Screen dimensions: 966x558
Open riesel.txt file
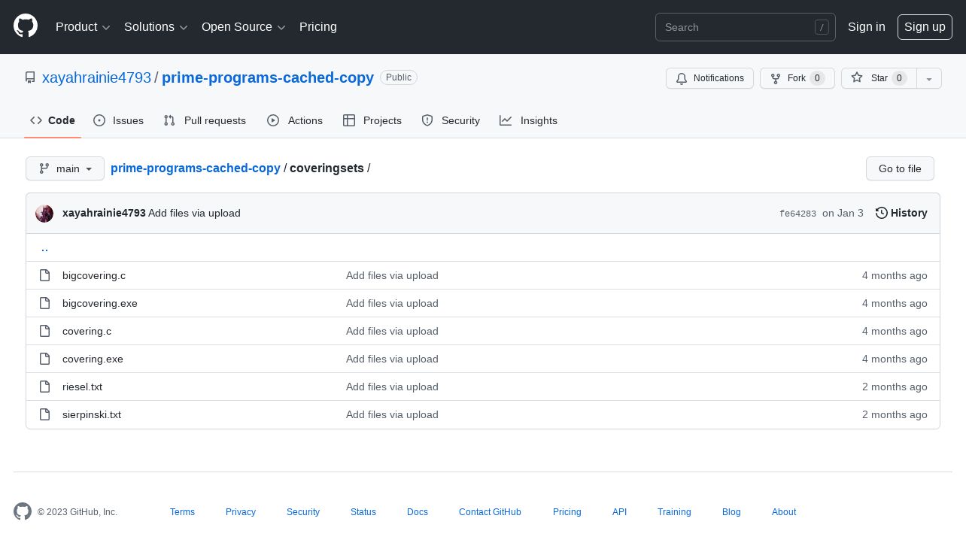(x=82, y=387)
